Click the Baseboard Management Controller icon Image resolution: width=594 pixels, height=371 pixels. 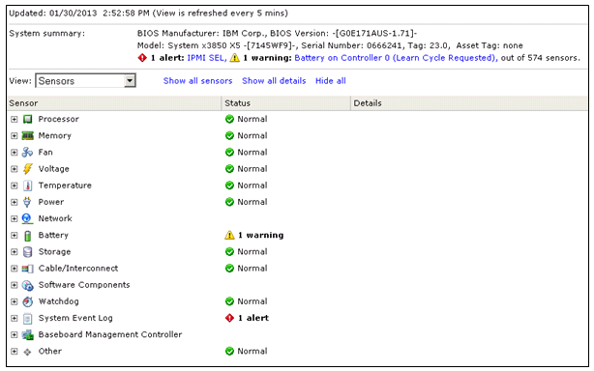(x=28, y=334)
